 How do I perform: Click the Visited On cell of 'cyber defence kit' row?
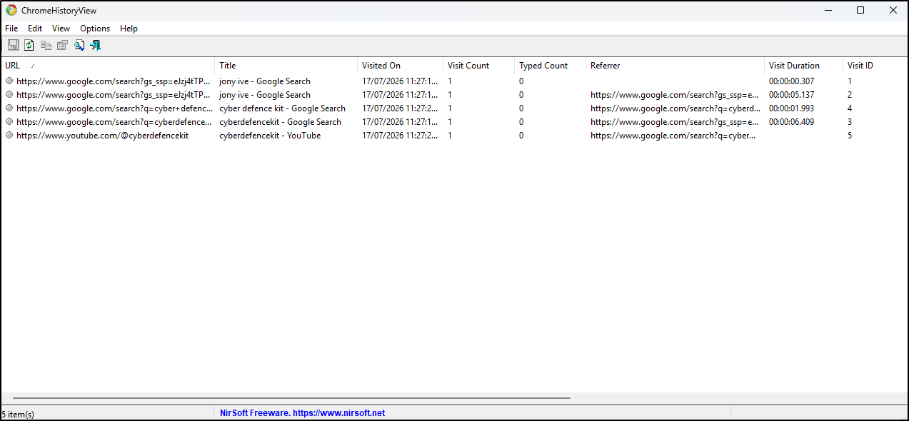coord(400,108)
